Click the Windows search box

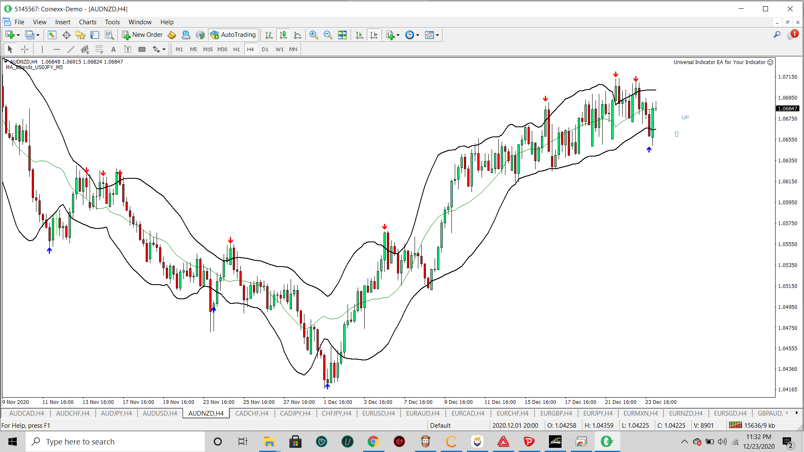click(115, 442)
